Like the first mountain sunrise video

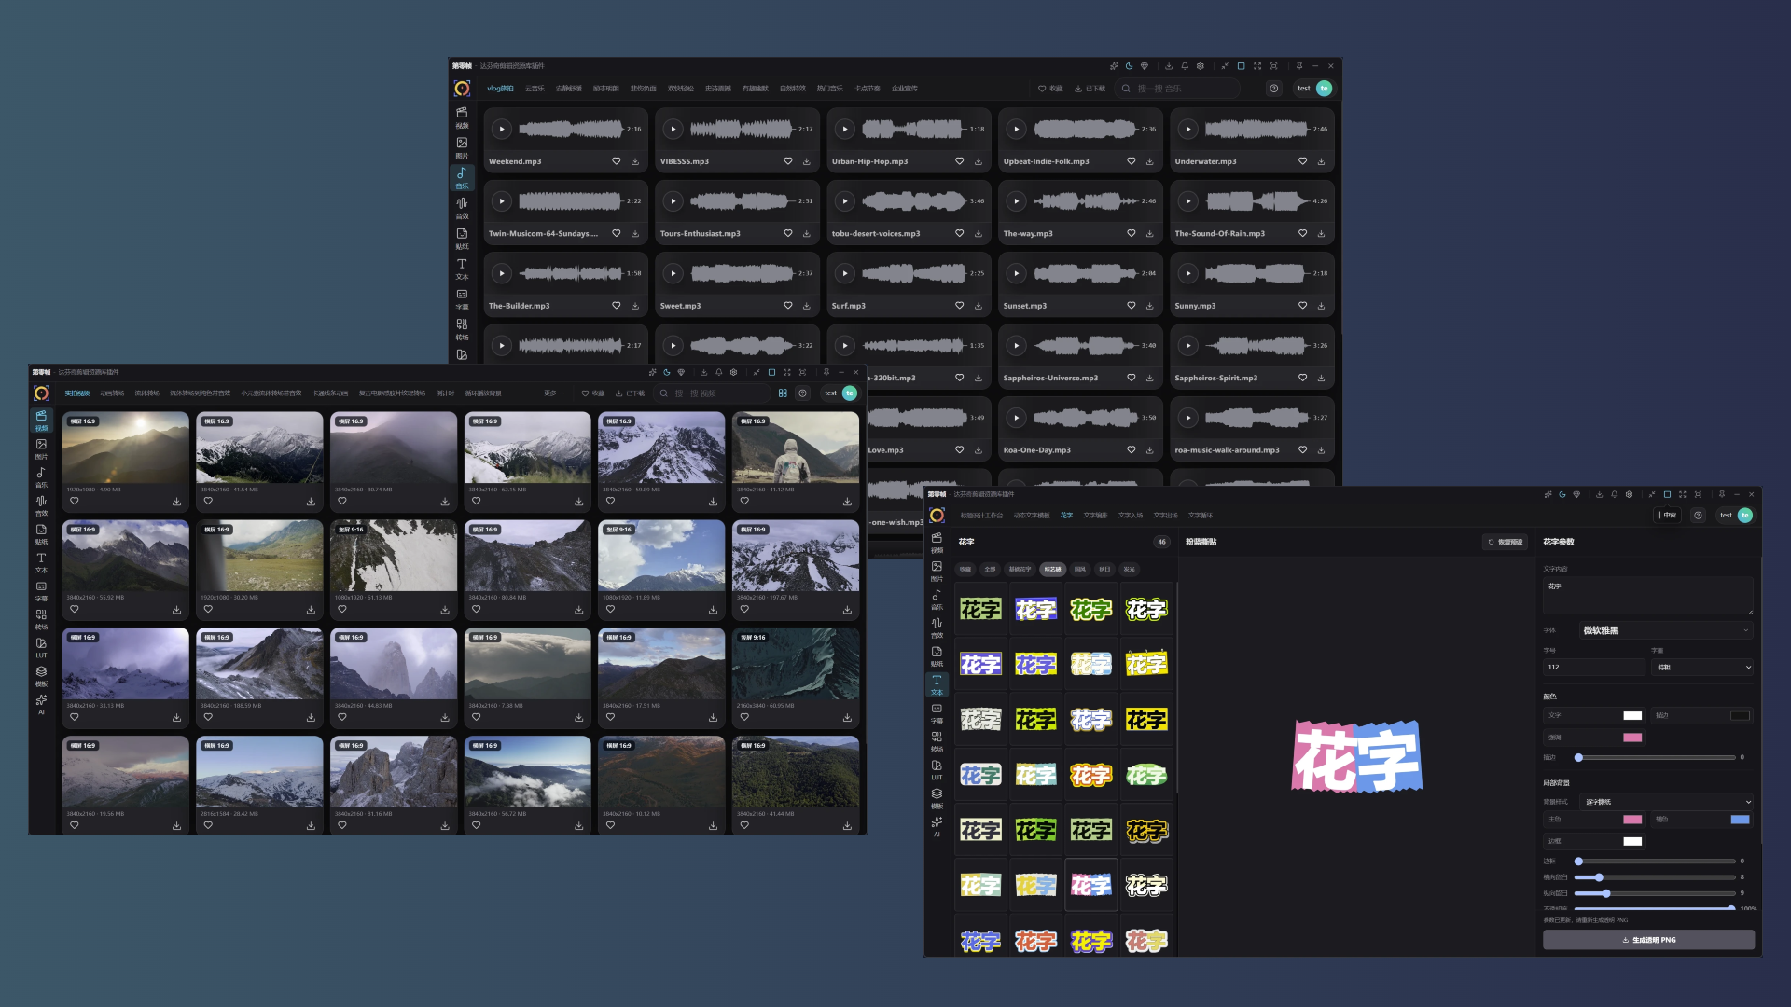[75, 502]
